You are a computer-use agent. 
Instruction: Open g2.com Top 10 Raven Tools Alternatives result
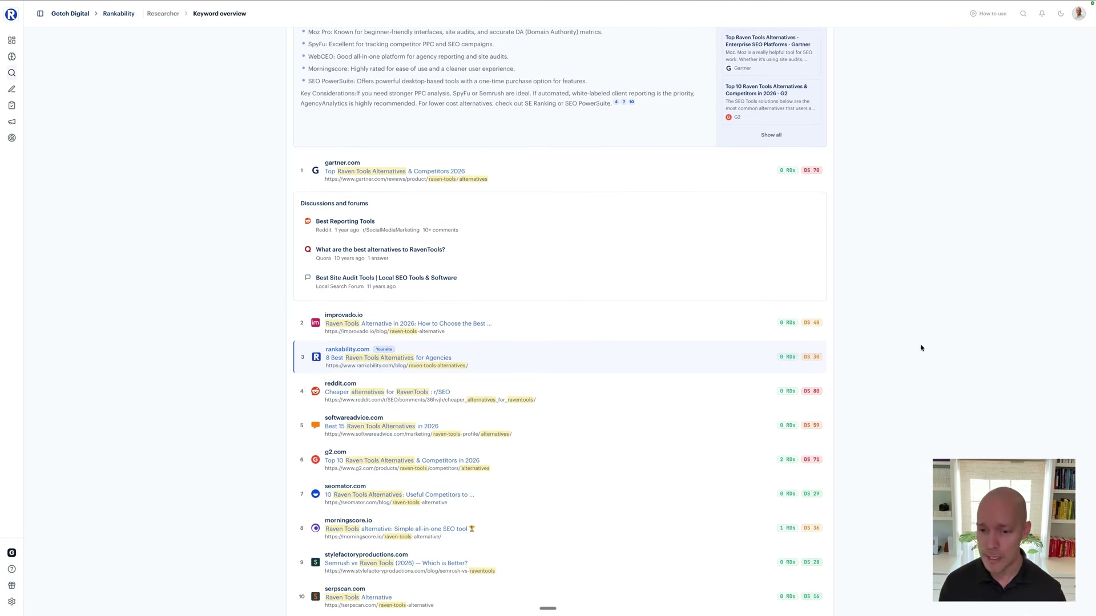(402, 460)
